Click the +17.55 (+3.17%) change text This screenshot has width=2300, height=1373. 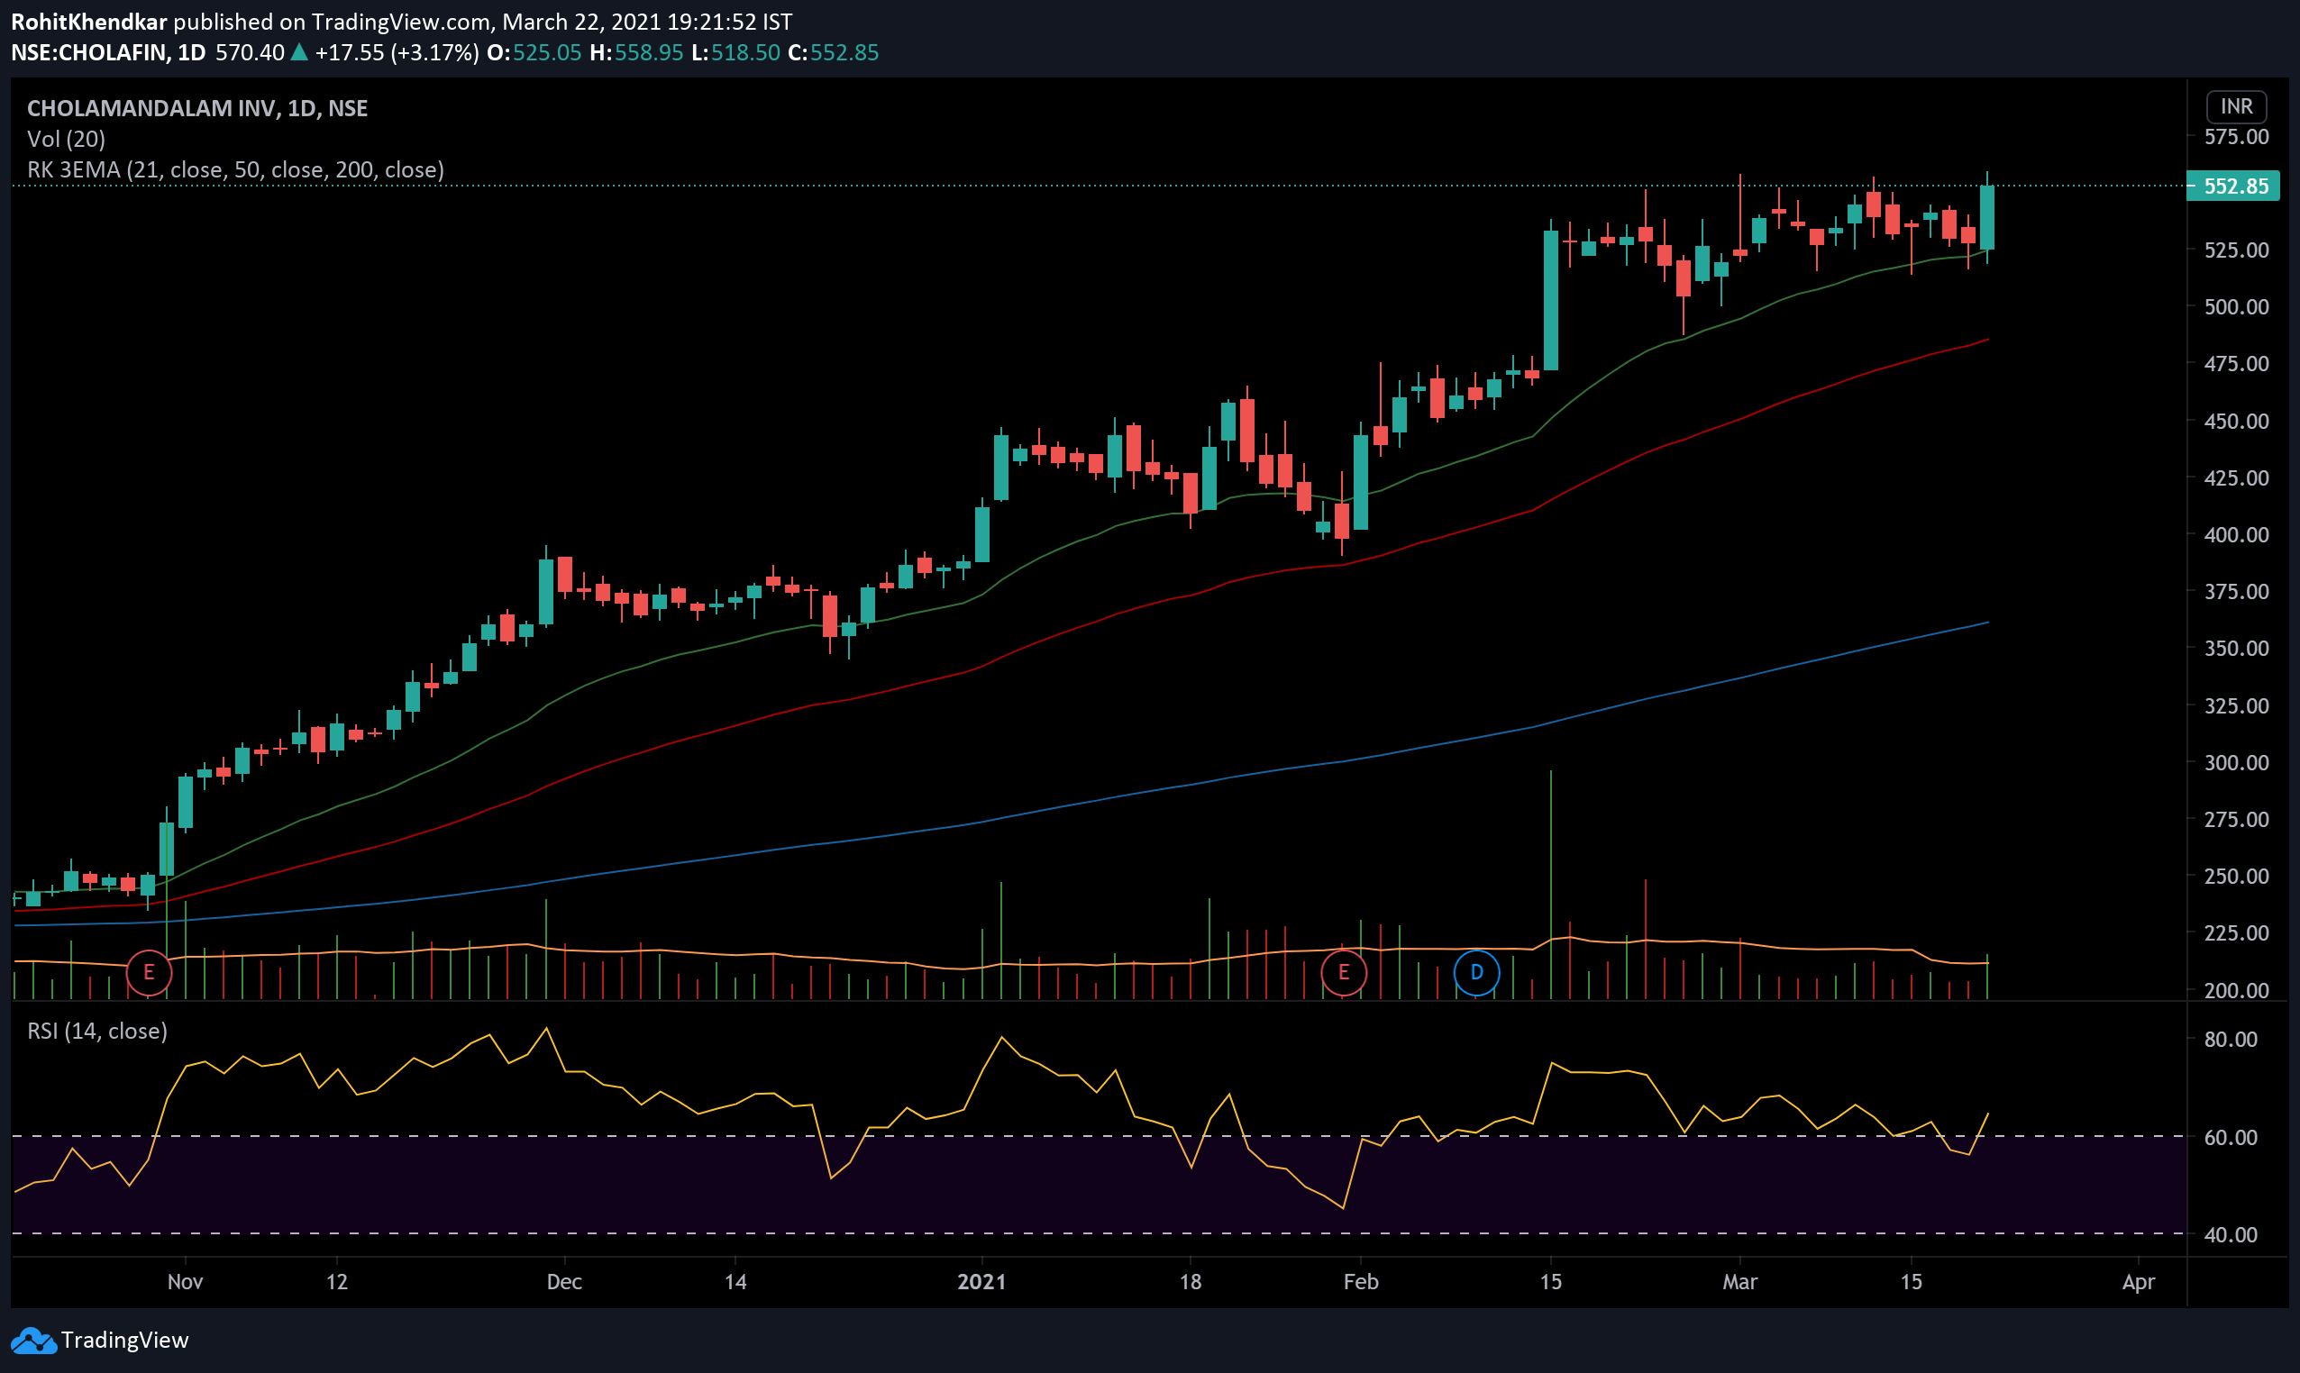[x=397, y=53]
